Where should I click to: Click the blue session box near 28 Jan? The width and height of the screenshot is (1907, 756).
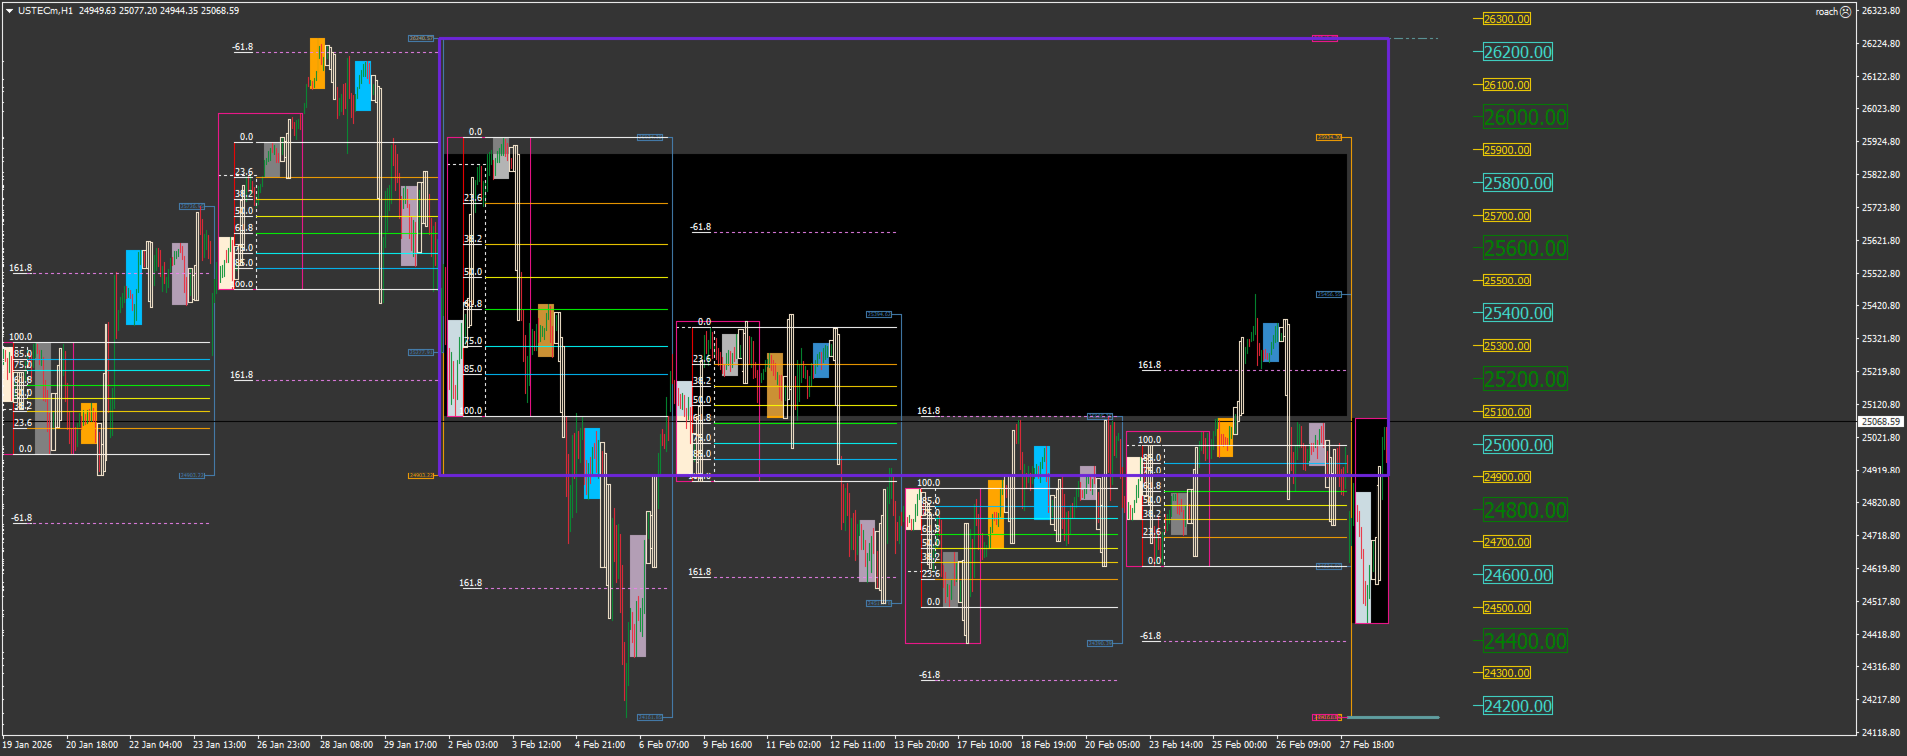363,86
